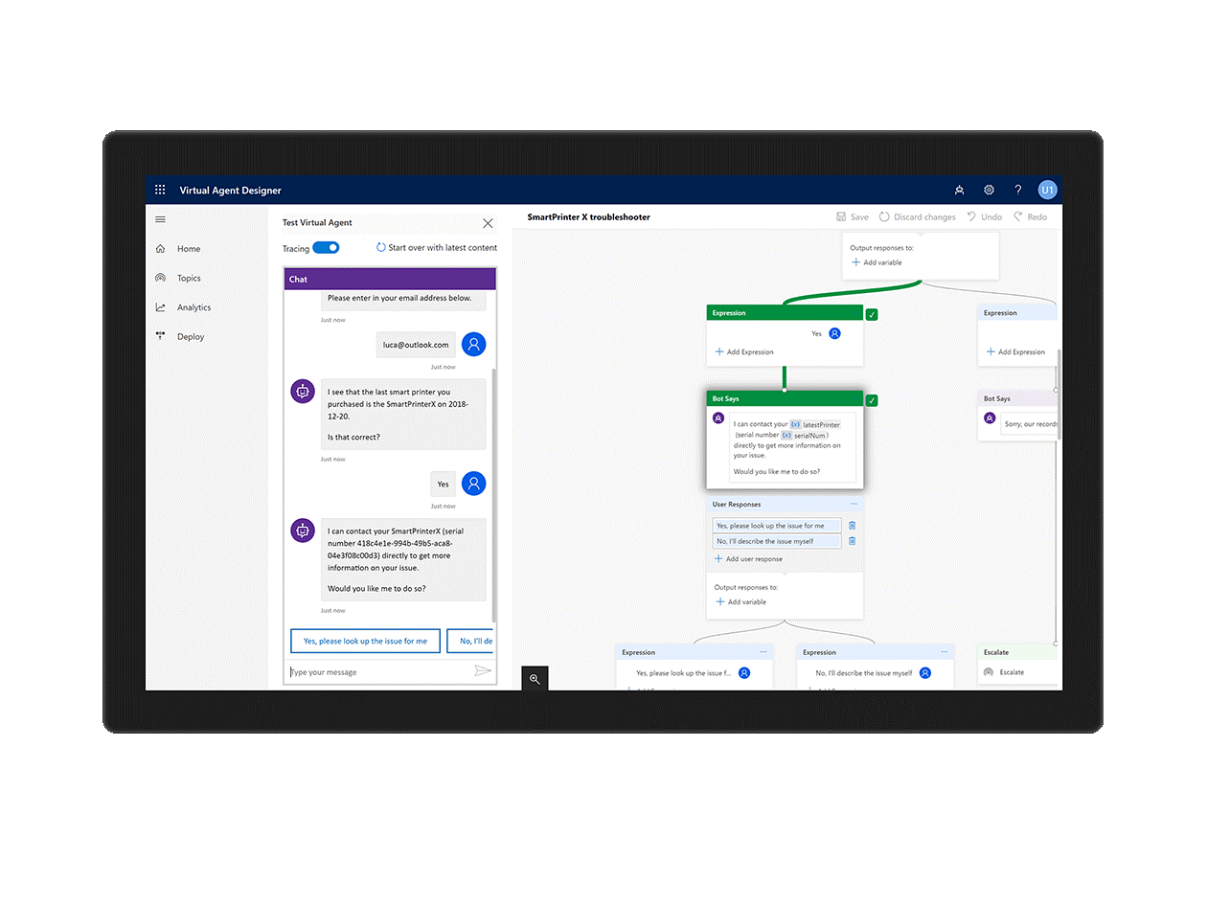Open the User Responses ellipsis menu

tap(854, 504)
